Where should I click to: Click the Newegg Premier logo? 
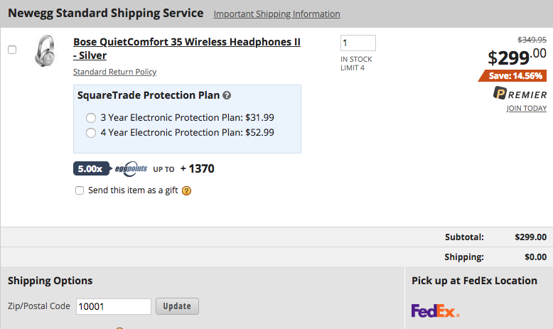520,95
